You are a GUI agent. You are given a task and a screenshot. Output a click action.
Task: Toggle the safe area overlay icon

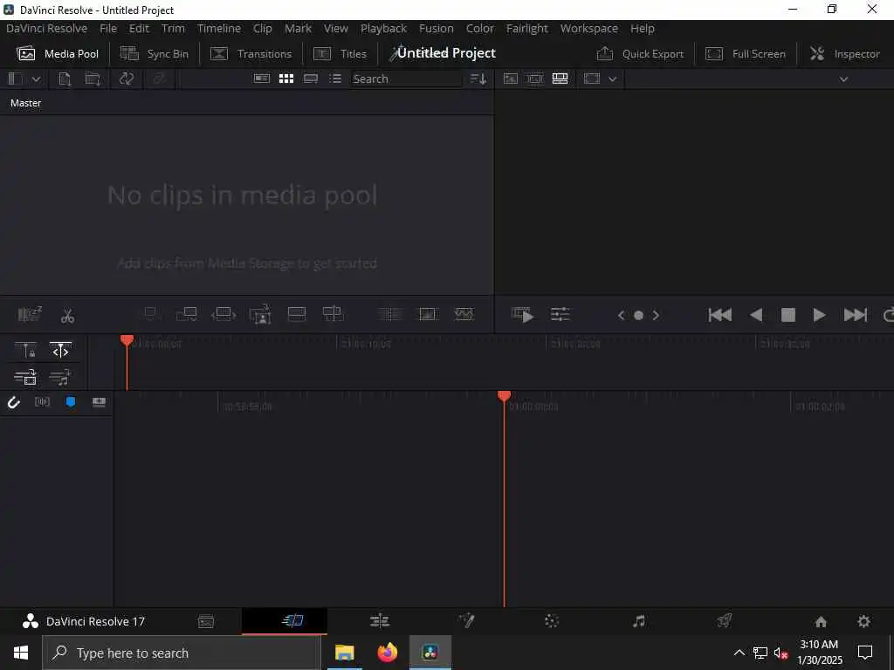click(592, 79)
